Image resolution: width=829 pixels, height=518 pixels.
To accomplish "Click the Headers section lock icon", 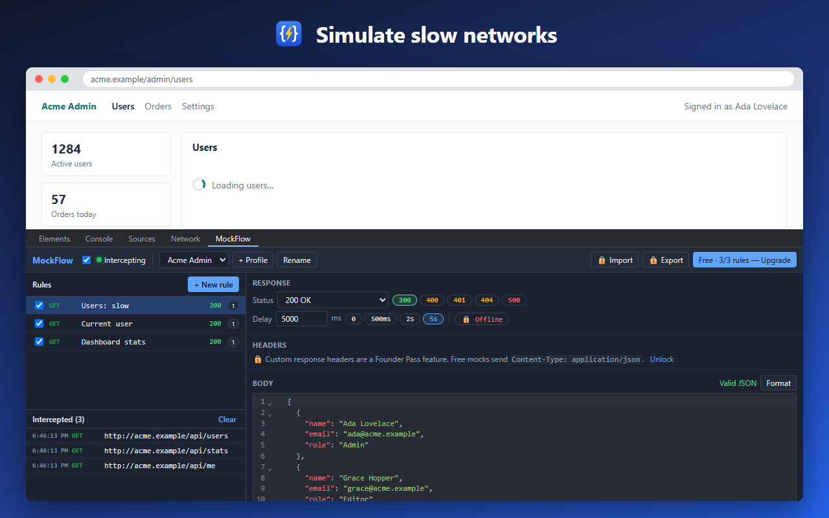I will tap(258, 359).
